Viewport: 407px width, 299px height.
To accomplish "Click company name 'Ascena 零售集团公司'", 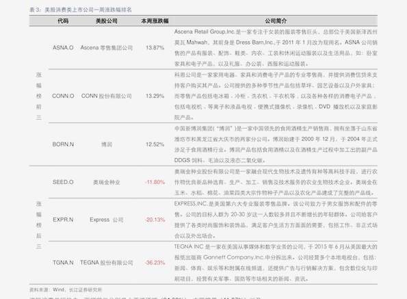I will tap(107, 48).
